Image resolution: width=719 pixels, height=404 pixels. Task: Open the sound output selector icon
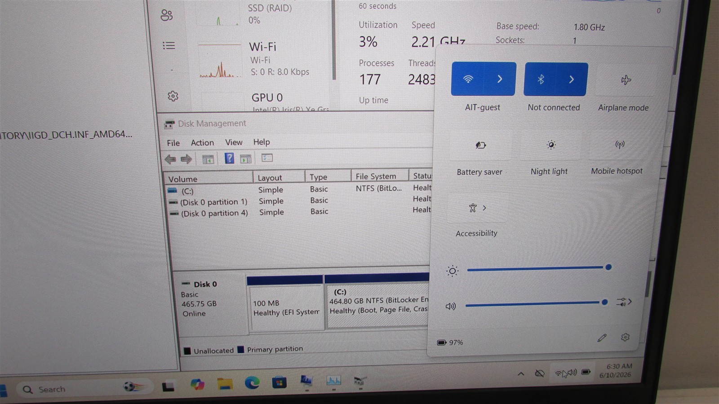coord(624,302)
